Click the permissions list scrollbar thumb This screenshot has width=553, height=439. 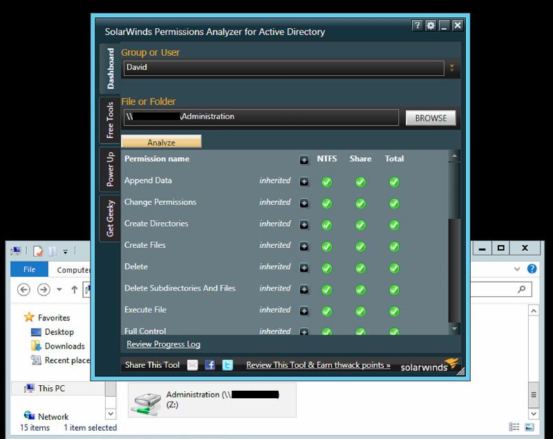pos(454,190)
